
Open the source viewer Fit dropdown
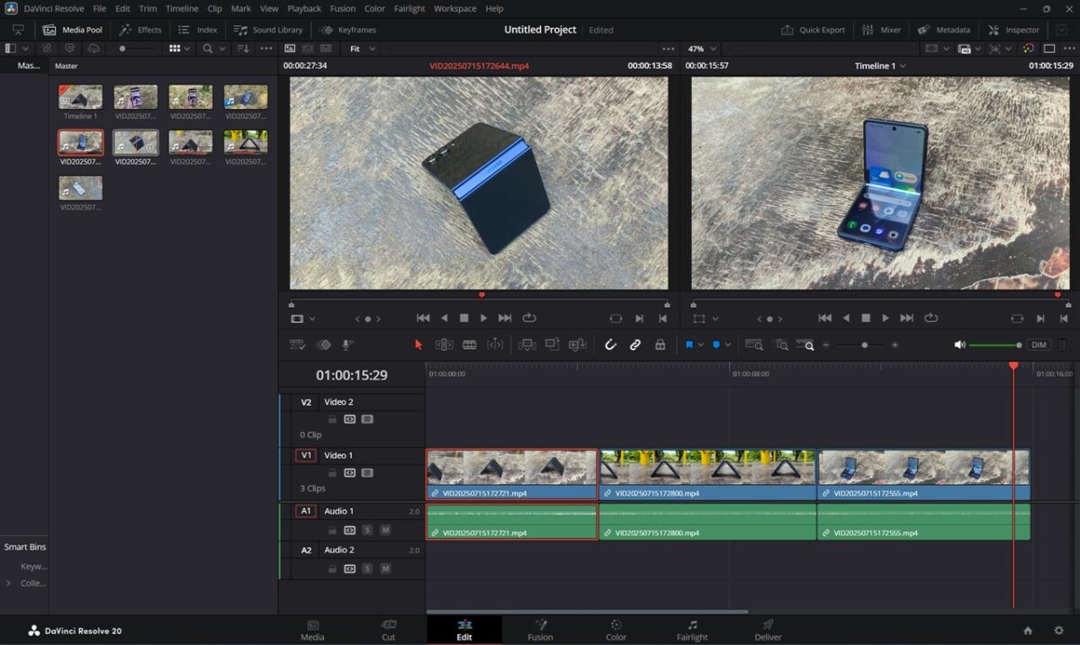click(x=363, y=49)
